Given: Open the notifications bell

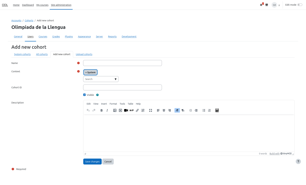Looking at the screenshot, I should click(x=261, y=5).
